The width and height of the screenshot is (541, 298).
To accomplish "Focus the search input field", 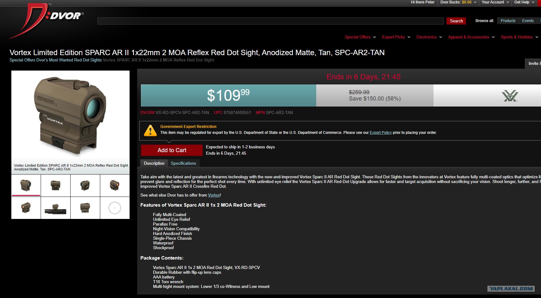I will (270, 21).
